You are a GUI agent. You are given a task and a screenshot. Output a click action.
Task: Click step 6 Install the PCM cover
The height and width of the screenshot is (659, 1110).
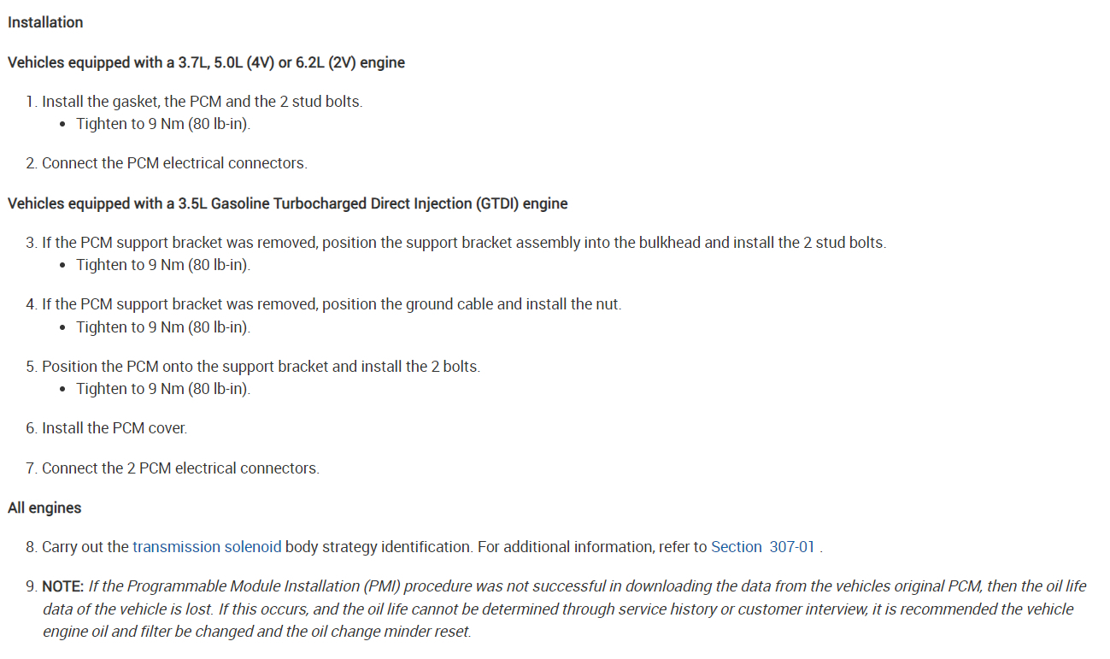(x=115, y=428)
